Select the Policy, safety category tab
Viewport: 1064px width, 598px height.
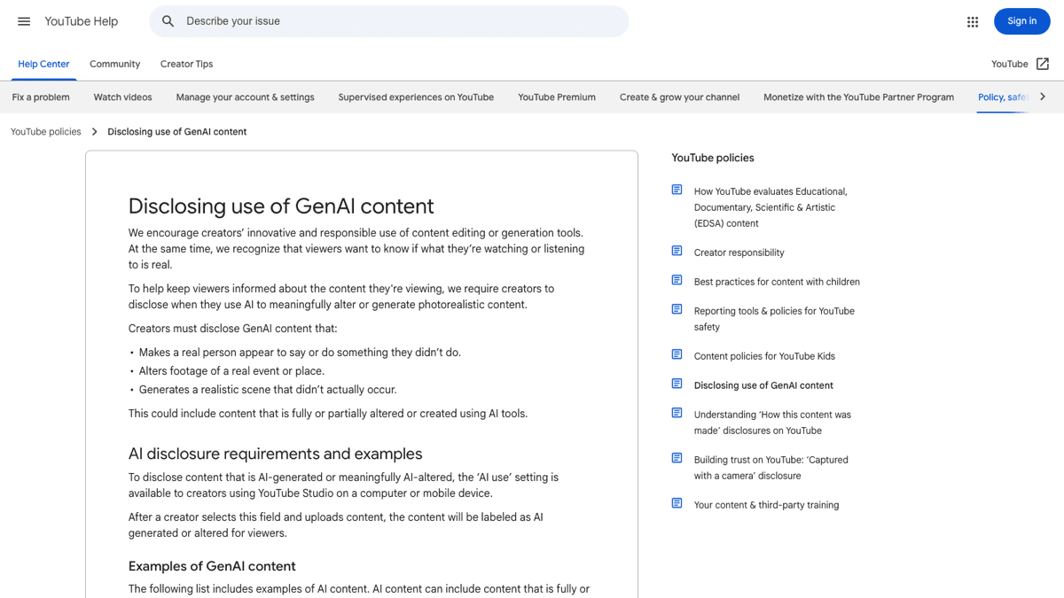point(1003,97)
